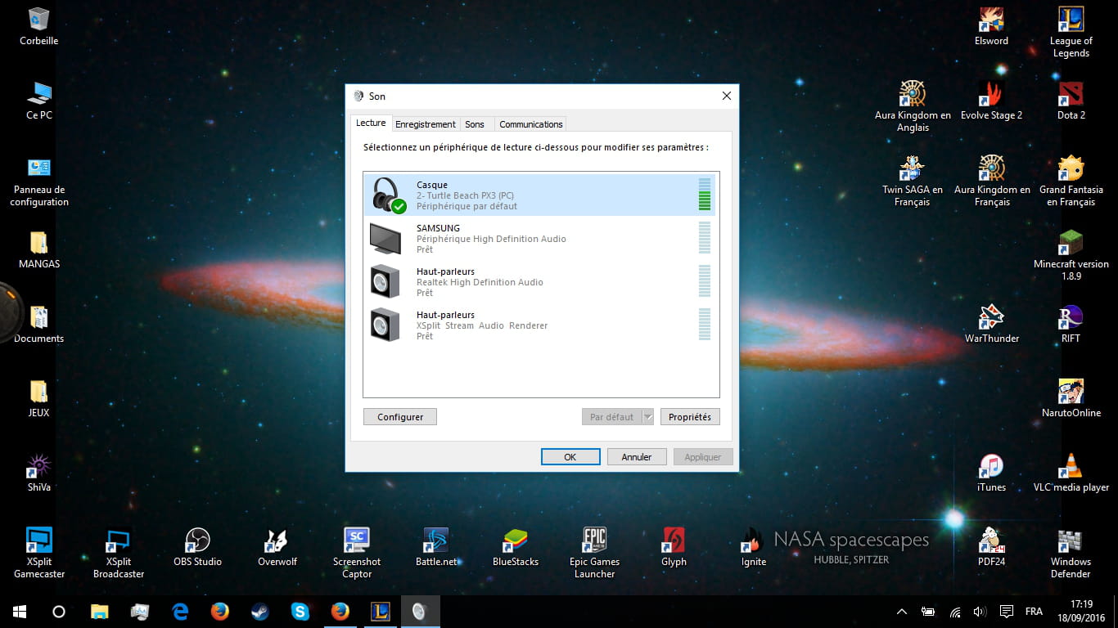1118x628 pixels.
Task: Open the OBS Studio desktop shortcut
Action: tap(197, 546)
